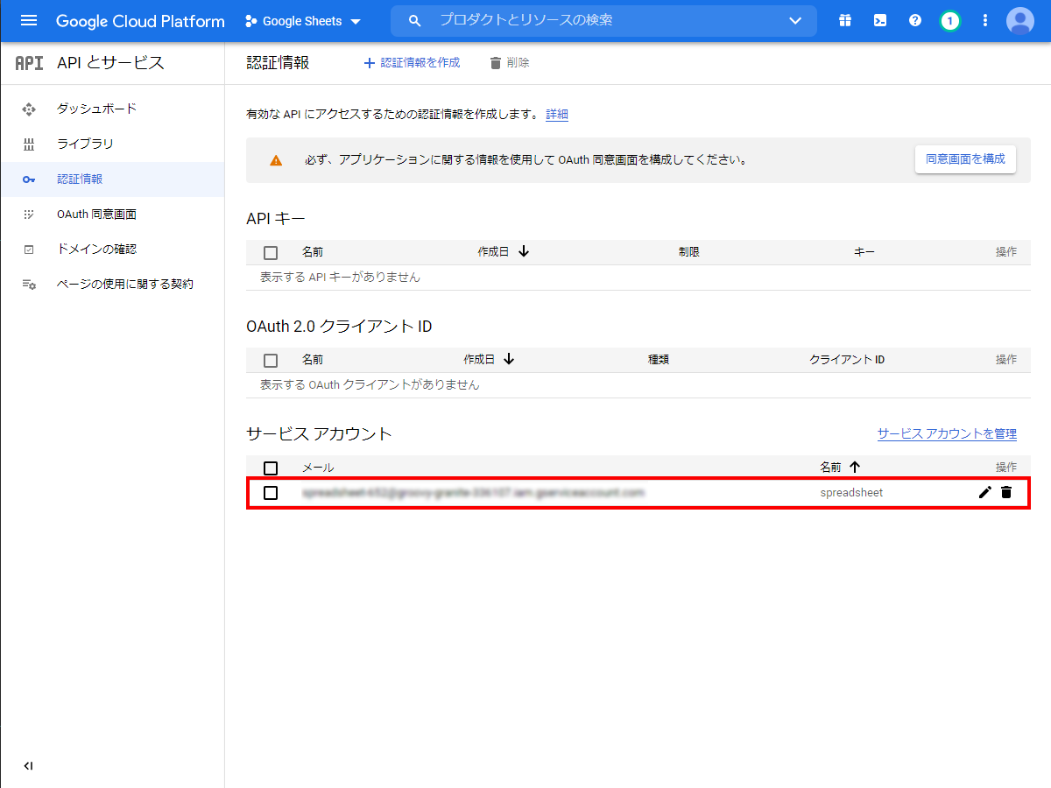Image resolution: width=1051 pixels, height=788 pixels.
Task: Click the OAuth consent screen sidebar icon
Action: tap(29, 215)
